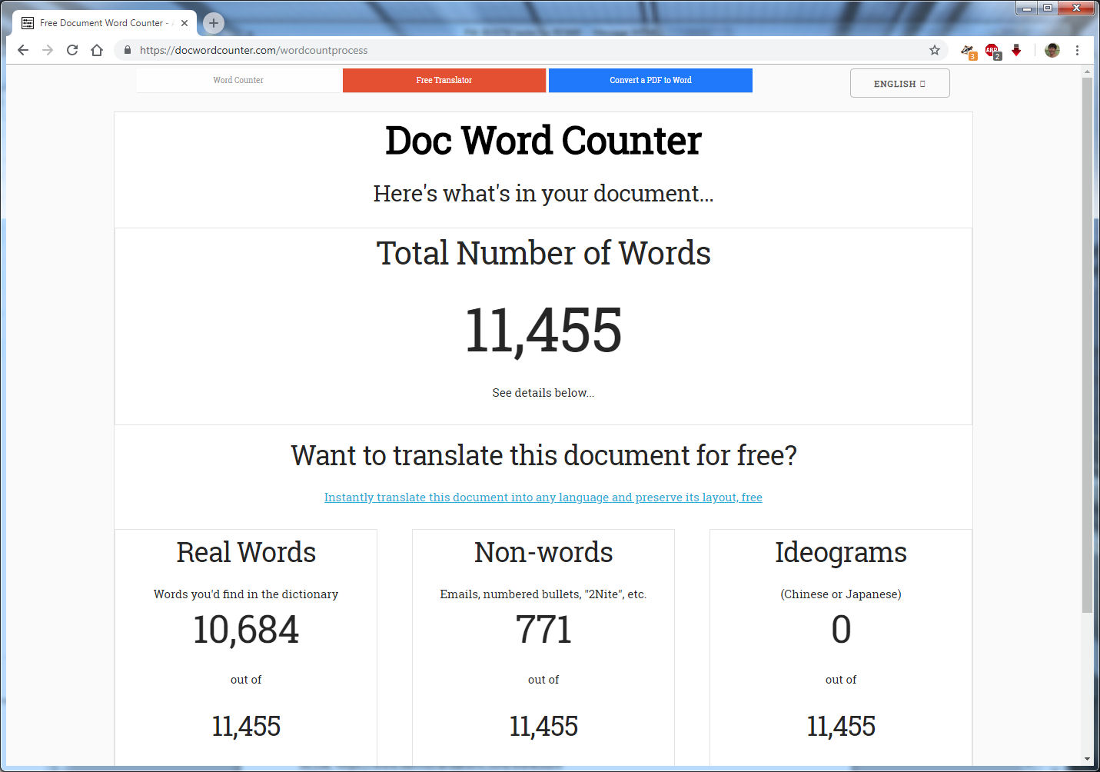Select the Free Translator option

pos(444,80)
